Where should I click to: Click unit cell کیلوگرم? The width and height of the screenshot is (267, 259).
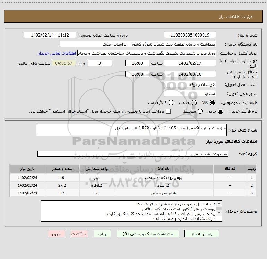tap(96, 185)
